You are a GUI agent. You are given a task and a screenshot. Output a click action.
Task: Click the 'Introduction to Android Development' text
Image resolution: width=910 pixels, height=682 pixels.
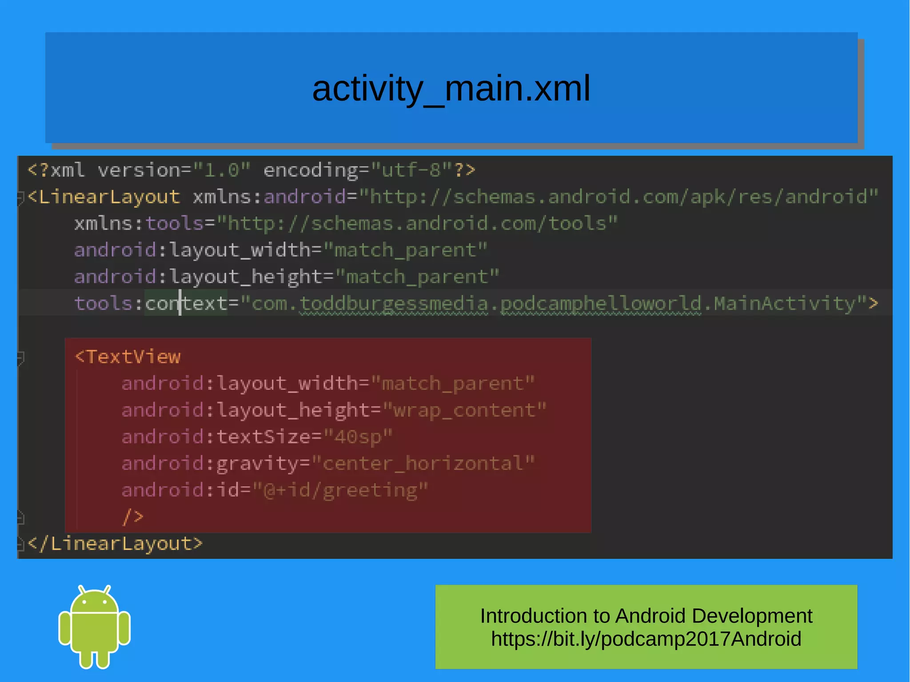point(646,616)
